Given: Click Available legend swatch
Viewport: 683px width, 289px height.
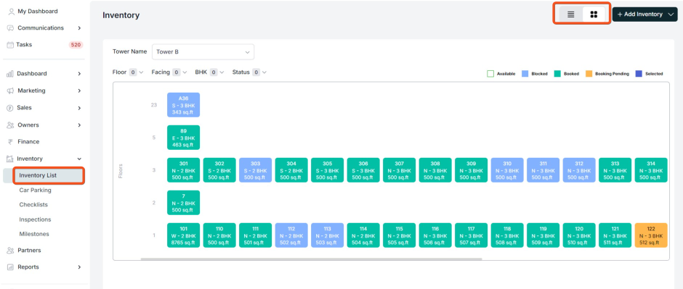Looking at the screenshot, I should pyautogui.click(x=490, y=74).
